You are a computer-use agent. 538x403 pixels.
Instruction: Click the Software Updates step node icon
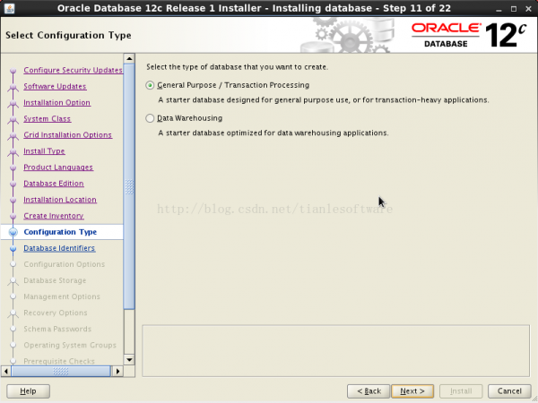(x=13, y=88)
